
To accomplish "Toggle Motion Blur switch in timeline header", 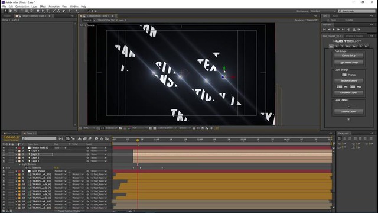I will click(90, 138).
